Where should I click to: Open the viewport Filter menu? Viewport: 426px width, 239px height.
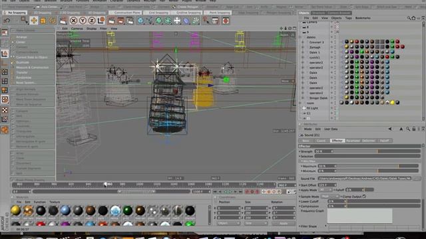(x=103, y=29)
